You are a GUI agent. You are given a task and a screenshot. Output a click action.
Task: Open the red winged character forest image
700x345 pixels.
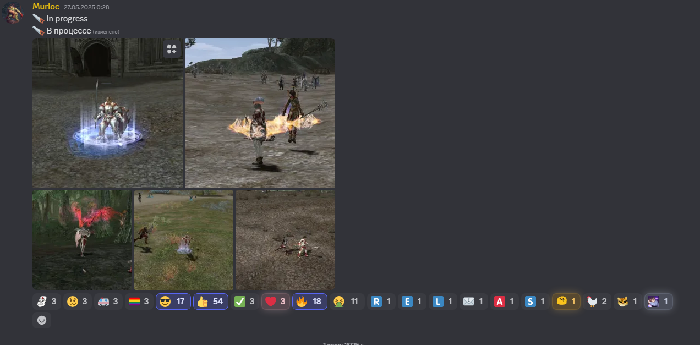tap(82, 240)
